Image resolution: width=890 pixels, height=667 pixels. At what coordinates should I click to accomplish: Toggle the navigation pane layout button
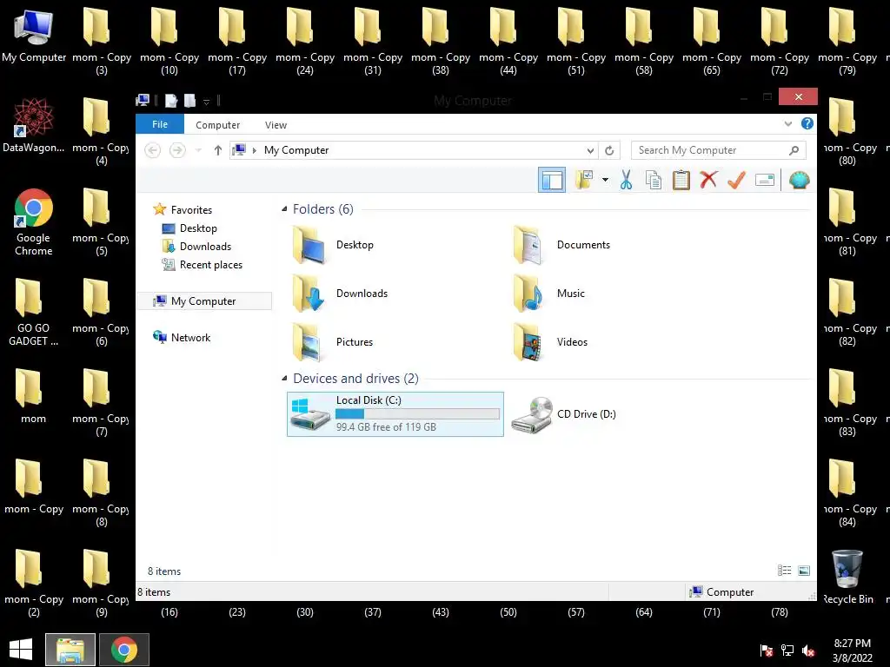(x=552, y=181)
